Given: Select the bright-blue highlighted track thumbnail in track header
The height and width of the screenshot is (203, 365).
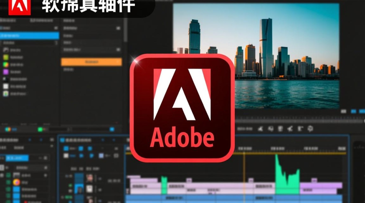Looking at the screenshot, I should [x=79, y=189].
